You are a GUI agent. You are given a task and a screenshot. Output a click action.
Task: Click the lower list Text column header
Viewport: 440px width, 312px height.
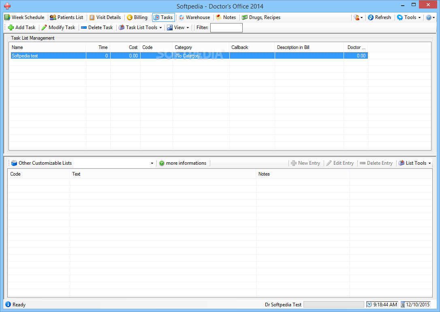[163, 174]
